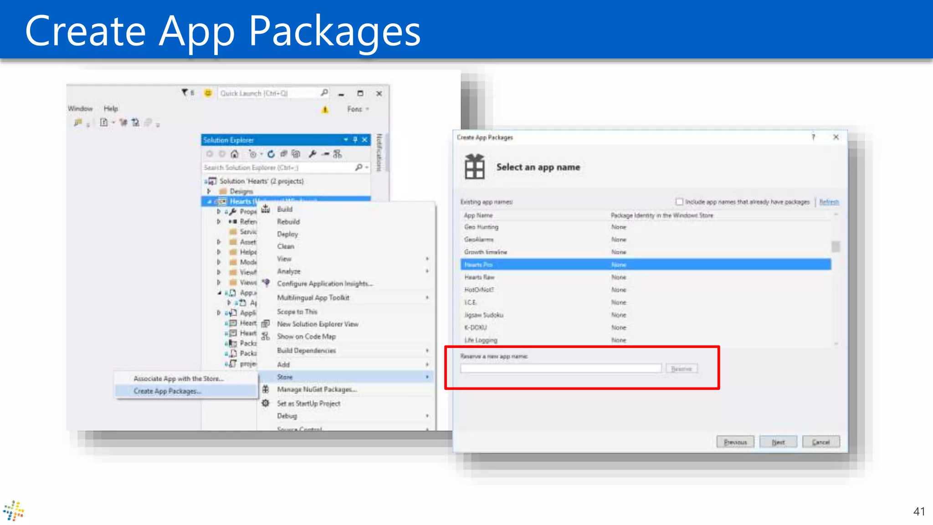This screenshot has width=933, height=525.
Task: Click the Forward arrow in Solution Explorer toolbar
Action: pyautogui.click(x=222, y=154)
